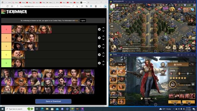Viewport: 197px width, 111px height.
Task: Open the purple shopping cart store icon
Action: coord(165,9)
